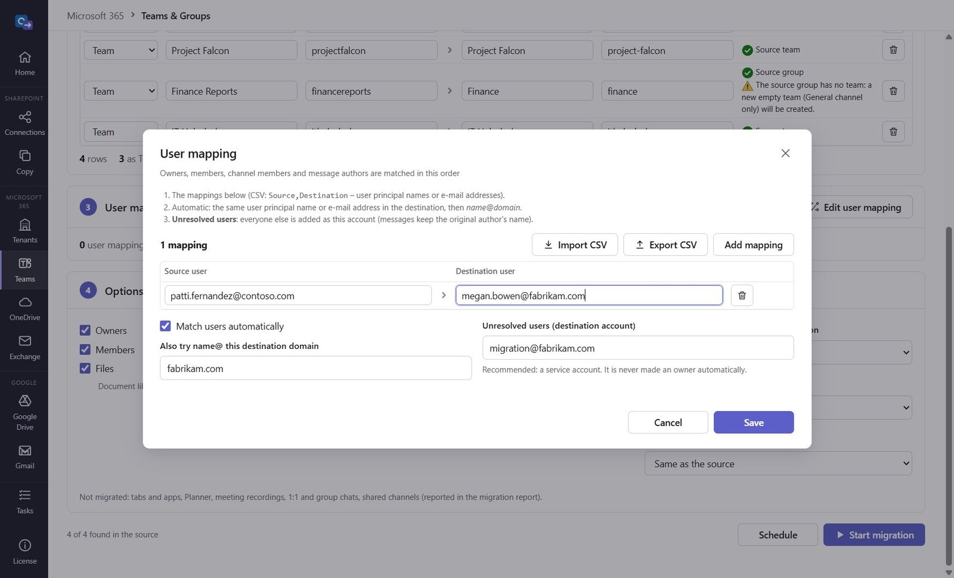Import mappings from CSV
The image size is (954, 578).
click(x=575, y=245)
